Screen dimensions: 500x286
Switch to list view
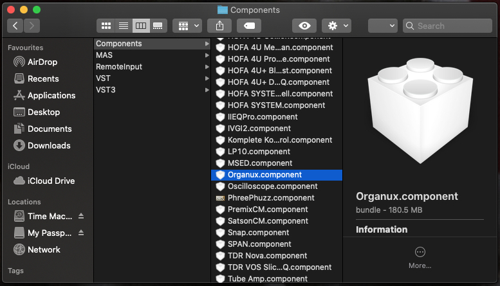(x=124, y=26)
